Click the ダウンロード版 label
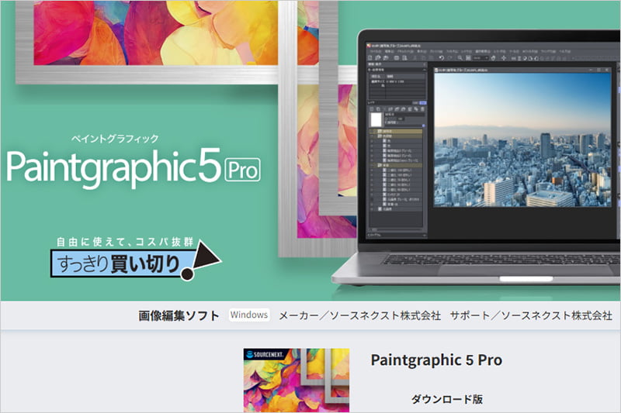621x413 pixels. tap(447, 399)
